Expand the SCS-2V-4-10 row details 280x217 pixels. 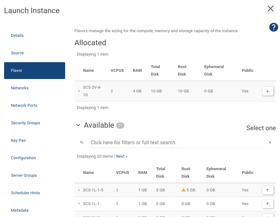[x=79, y=91]
